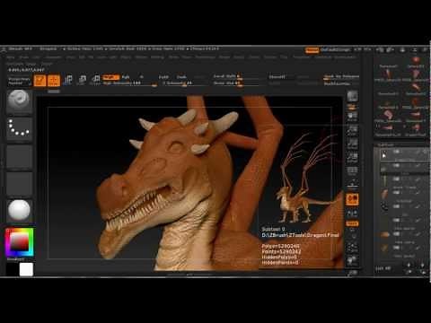This screenshot has width=431, height=323.
Task: Click the lower-left arrow below the subtool list
Action: [409, 272]
